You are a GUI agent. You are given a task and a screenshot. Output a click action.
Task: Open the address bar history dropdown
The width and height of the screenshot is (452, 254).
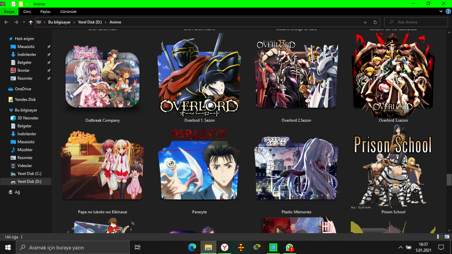click(x=365, y=22)
